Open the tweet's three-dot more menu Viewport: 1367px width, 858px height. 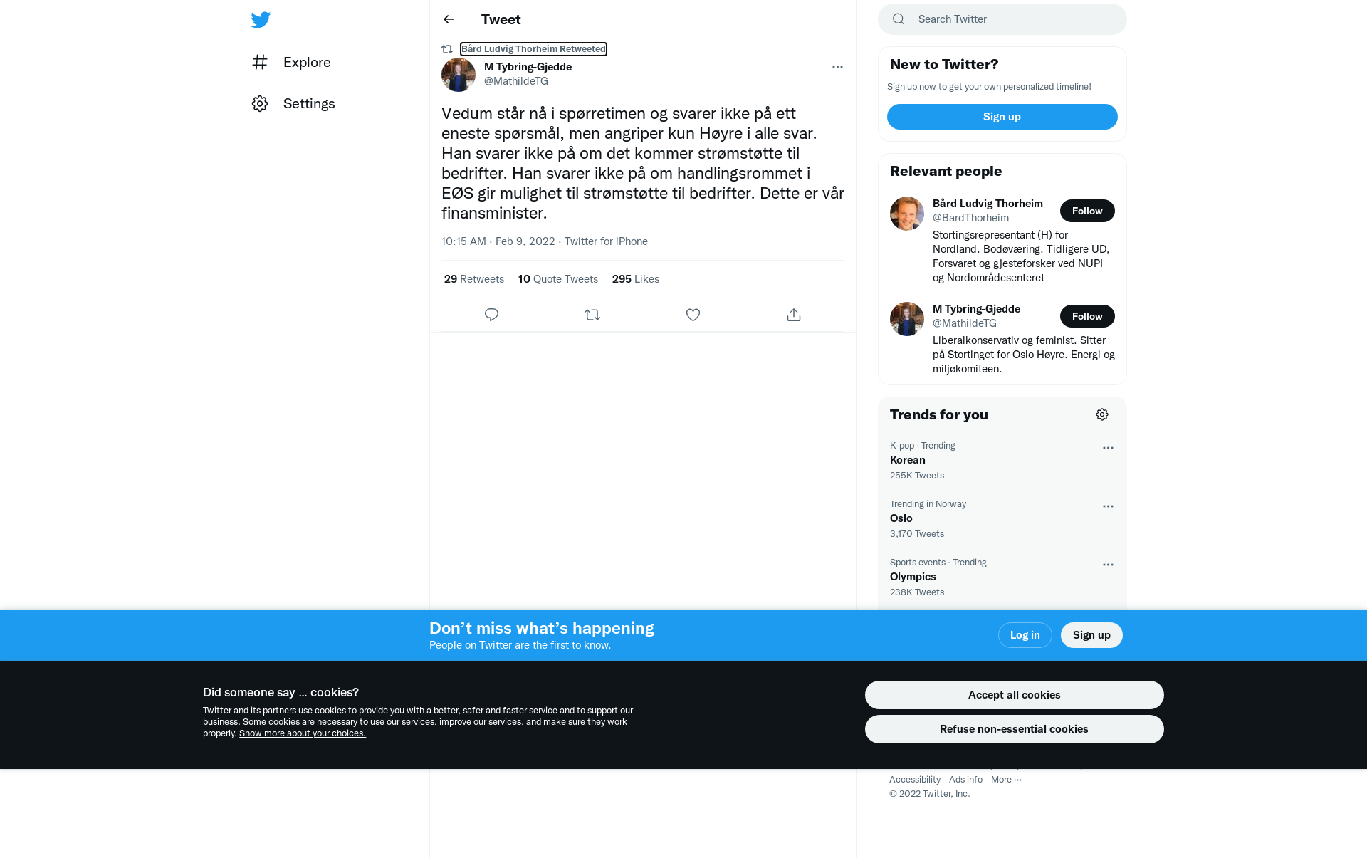[x=837, y=67]
